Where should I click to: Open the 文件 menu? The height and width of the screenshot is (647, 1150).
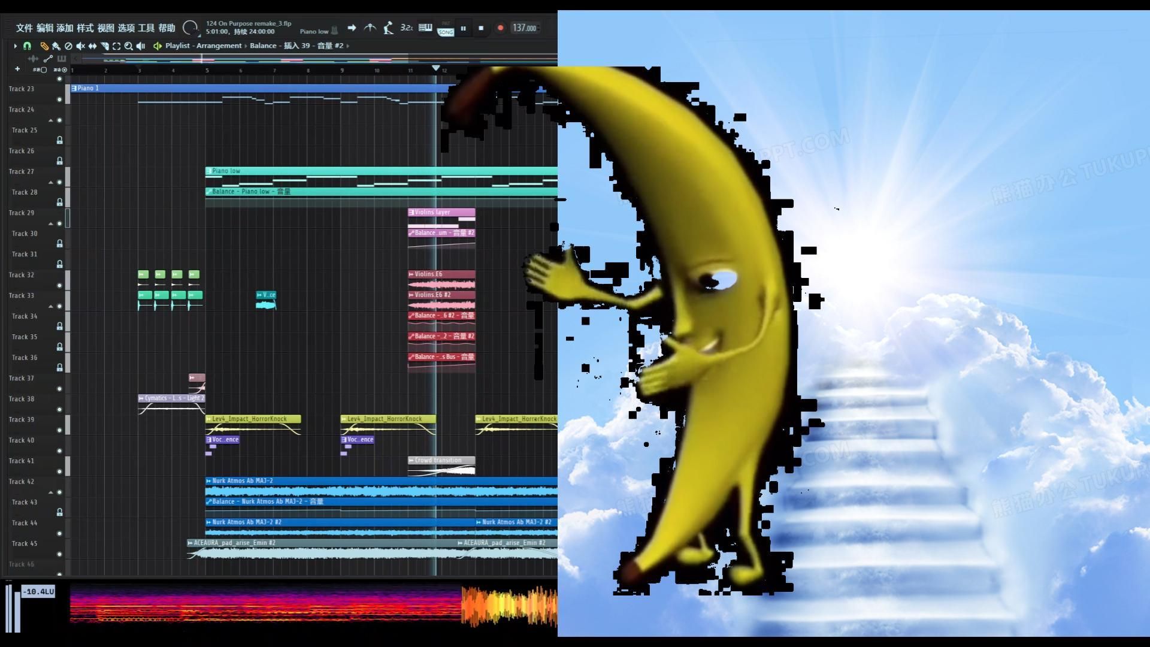click(25, 28)
